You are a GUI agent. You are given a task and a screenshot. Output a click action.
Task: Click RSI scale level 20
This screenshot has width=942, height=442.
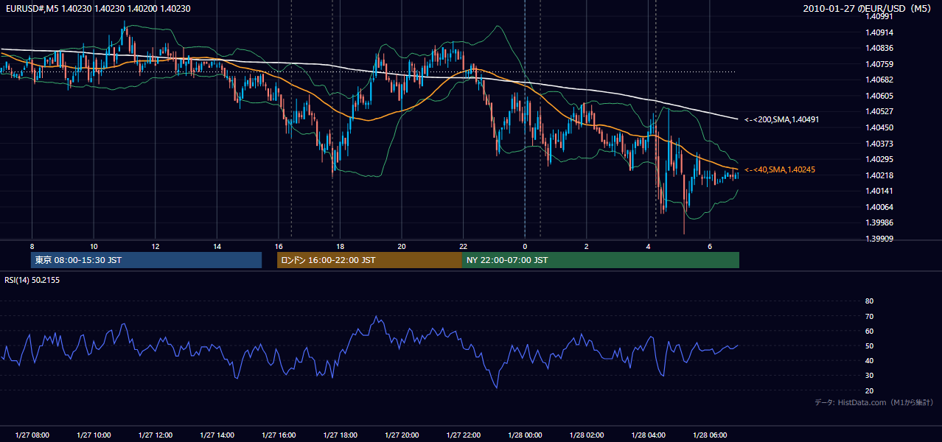pos(869,390)
